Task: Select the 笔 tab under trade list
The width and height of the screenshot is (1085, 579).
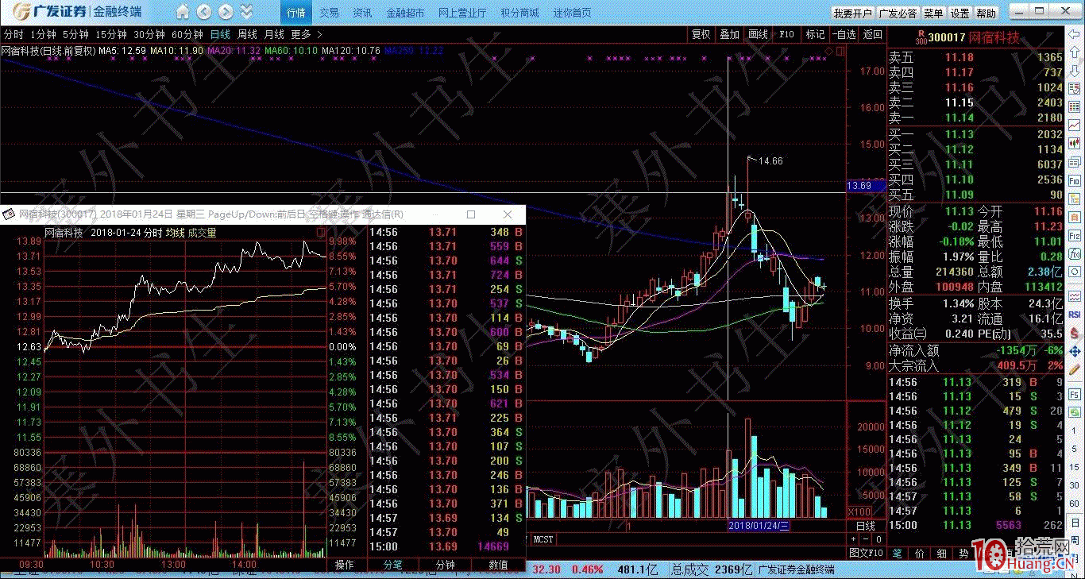Action: click(898, 553)
